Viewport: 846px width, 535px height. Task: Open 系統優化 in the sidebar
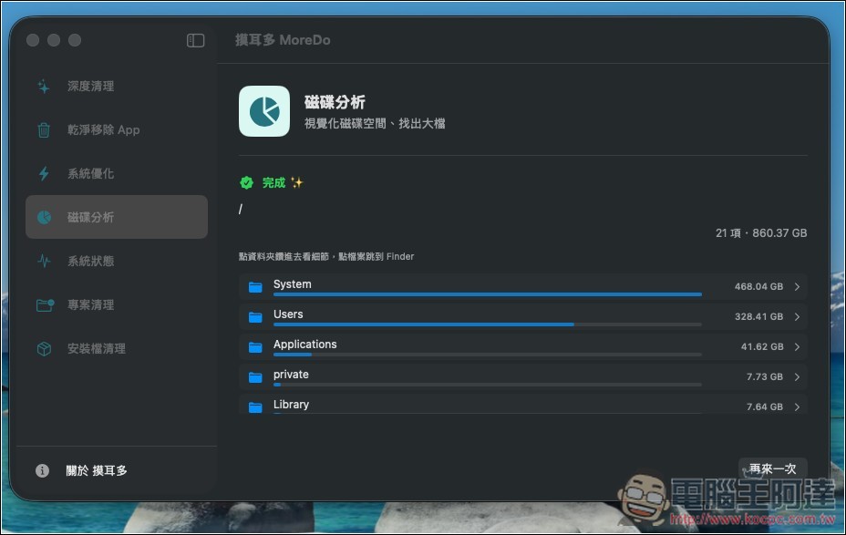[117, 174]
